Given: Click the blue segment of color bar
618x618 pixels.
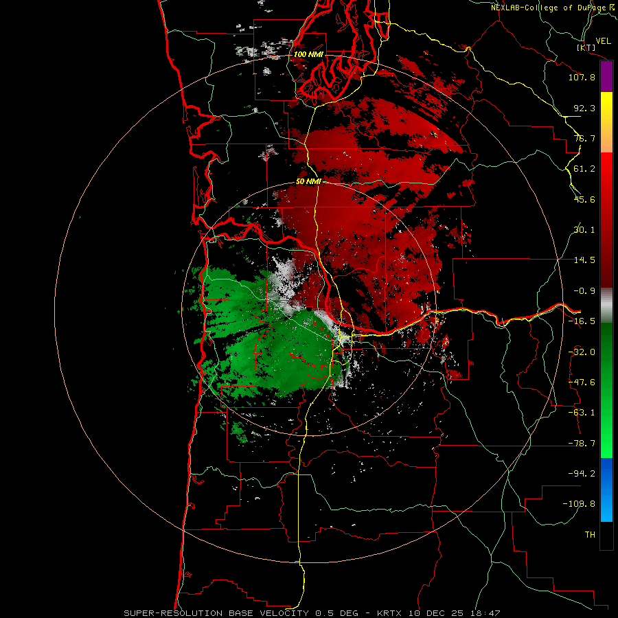Looking at the screenshot, I should coord(606,490).
